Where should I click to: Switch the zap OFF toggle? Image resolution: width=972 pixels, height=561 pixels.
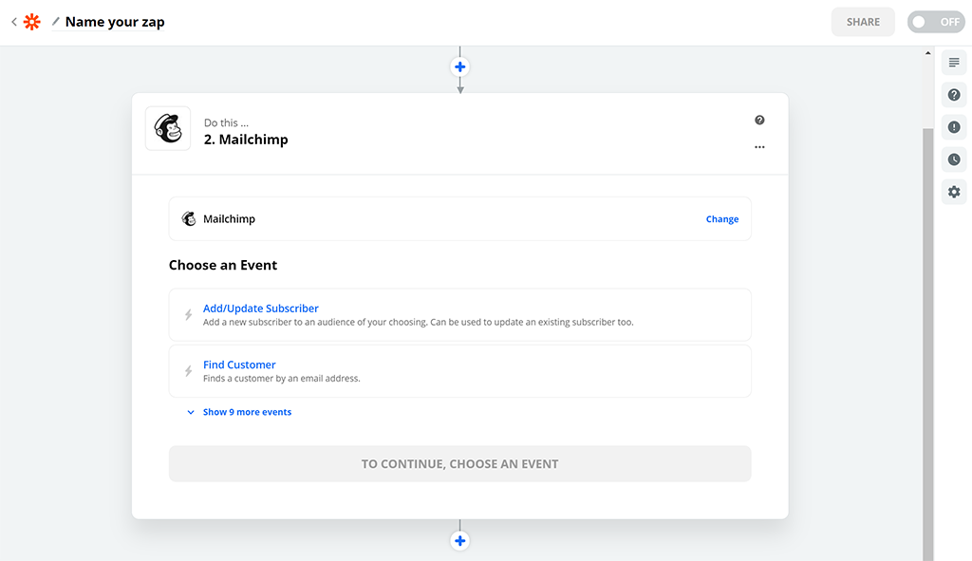(x=935, y=21)
